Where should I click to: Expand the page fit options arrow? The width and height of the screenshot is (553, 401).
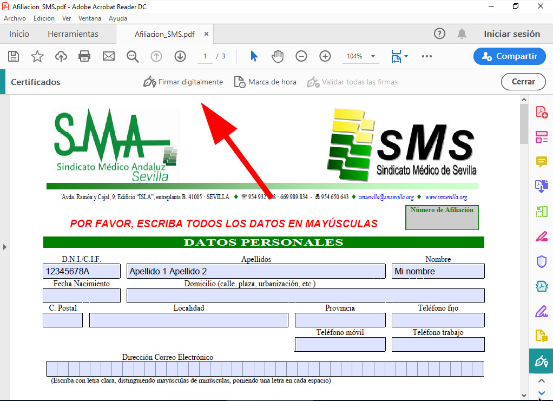406,56
